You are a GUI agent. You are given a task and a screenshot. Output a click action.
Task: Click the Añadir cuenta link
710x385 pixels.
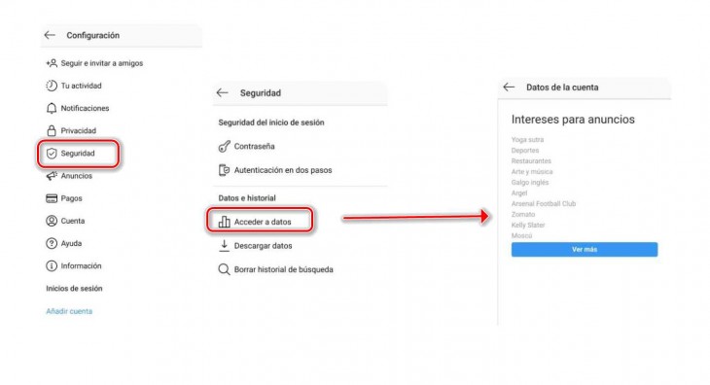(x=69, y=311)
